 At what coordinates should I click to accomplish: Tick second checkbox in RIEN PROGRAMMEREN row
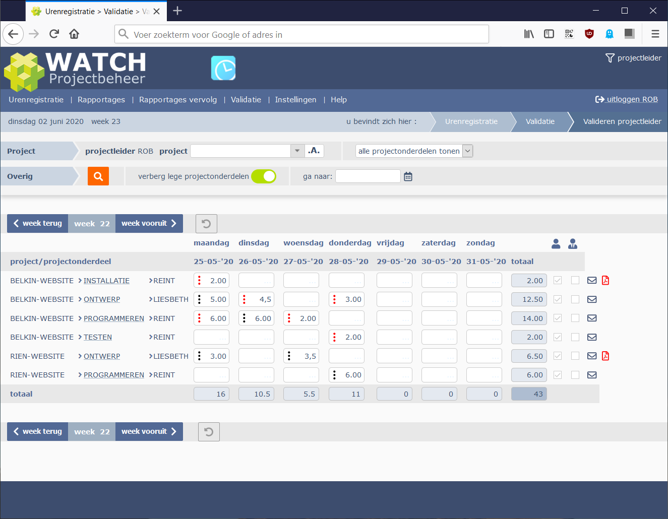coord(575,375)
